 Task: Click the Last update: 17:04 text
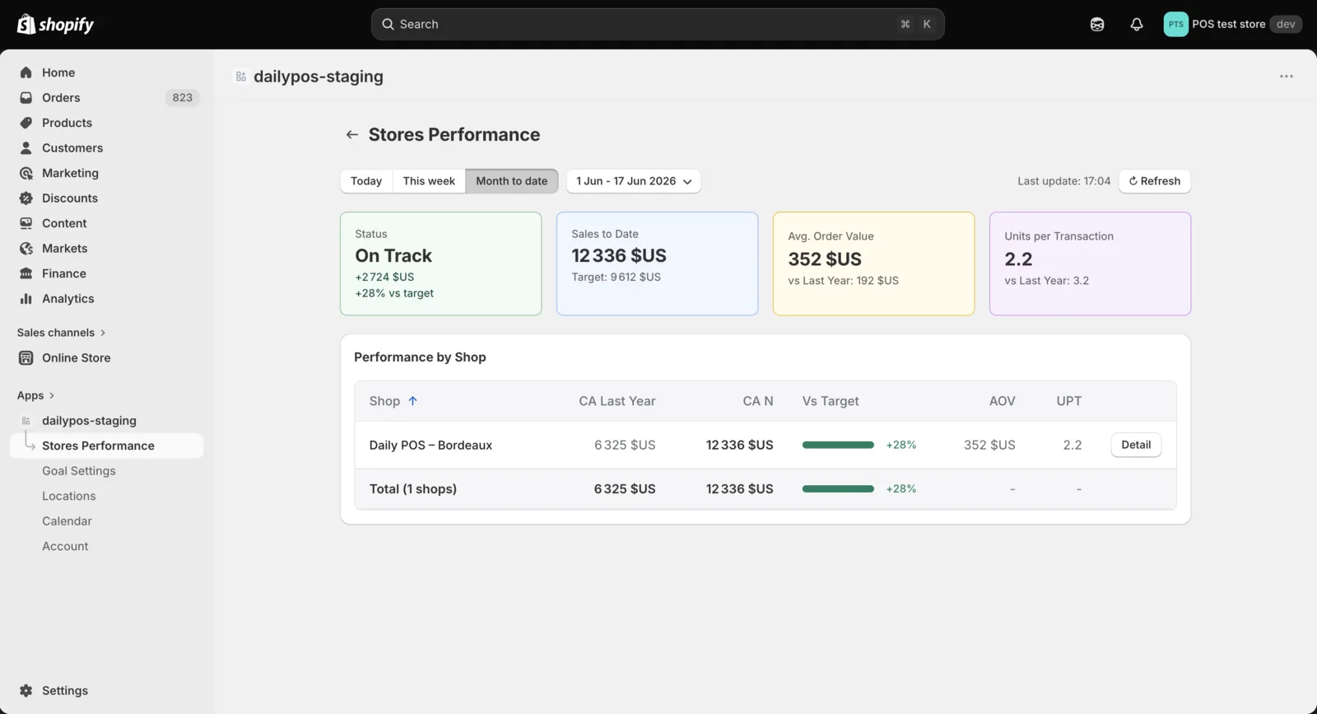(1063, 181)
